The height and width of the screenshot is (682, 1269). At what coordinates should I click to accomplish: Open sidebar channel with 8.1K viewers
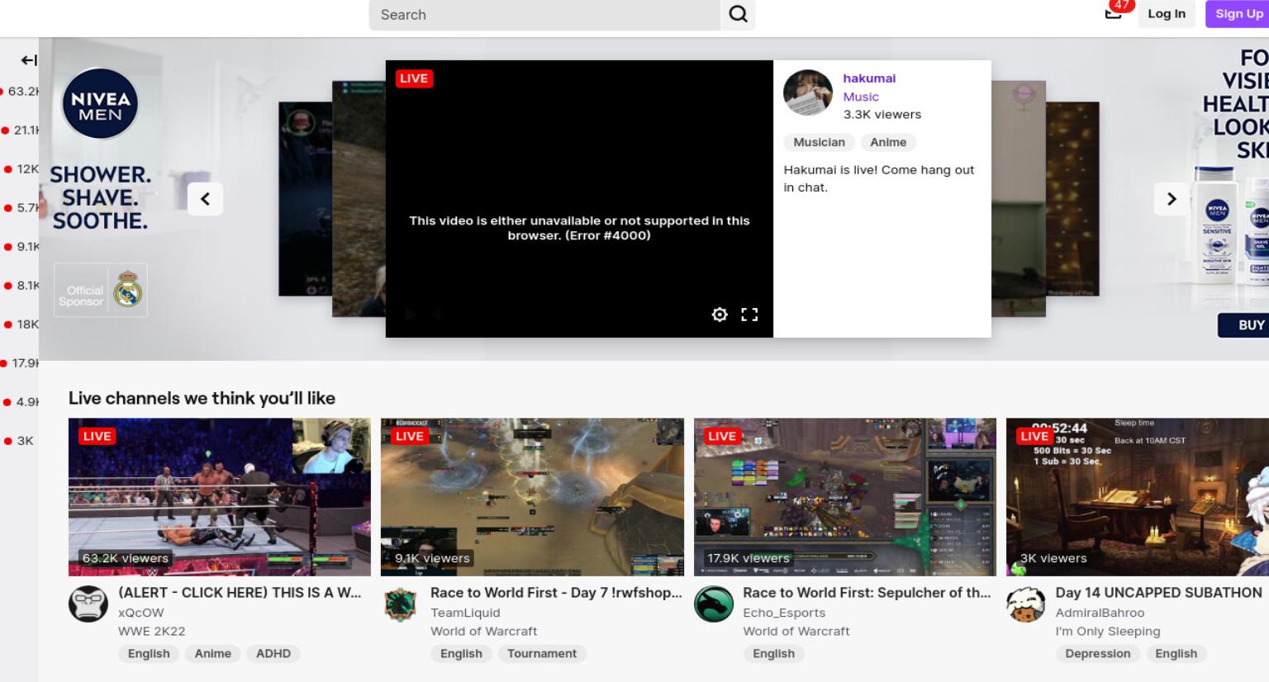[x=20, y=285]
